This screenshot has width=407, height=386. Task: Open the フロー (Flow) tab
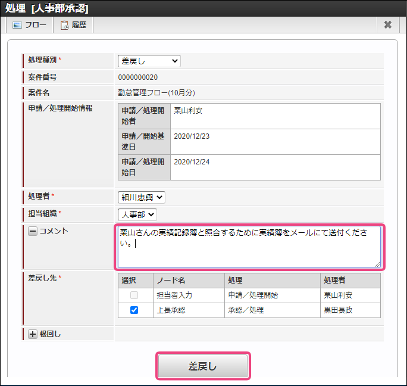pyautogui.click(x=29, y=25)
